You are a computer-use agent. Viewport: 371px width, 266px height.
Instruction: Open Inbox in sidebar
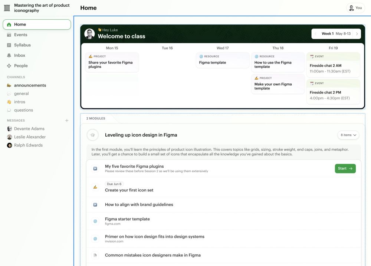tap(37, 55)
